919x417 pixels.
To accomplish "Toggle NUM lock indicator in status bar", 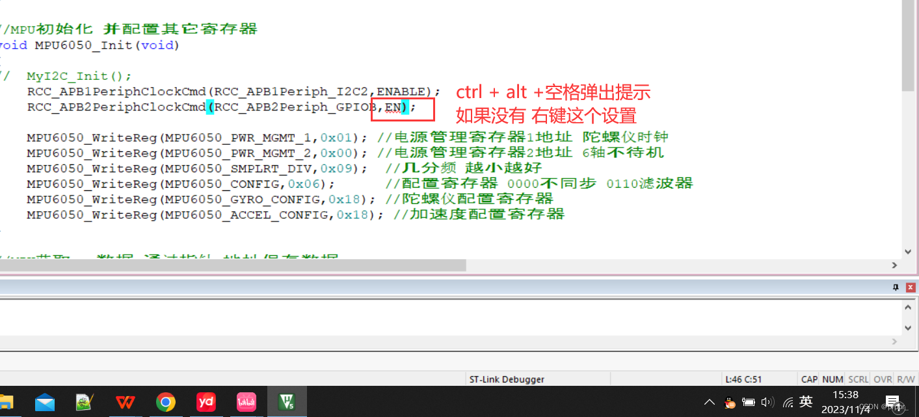I will (x=832, y=379).
